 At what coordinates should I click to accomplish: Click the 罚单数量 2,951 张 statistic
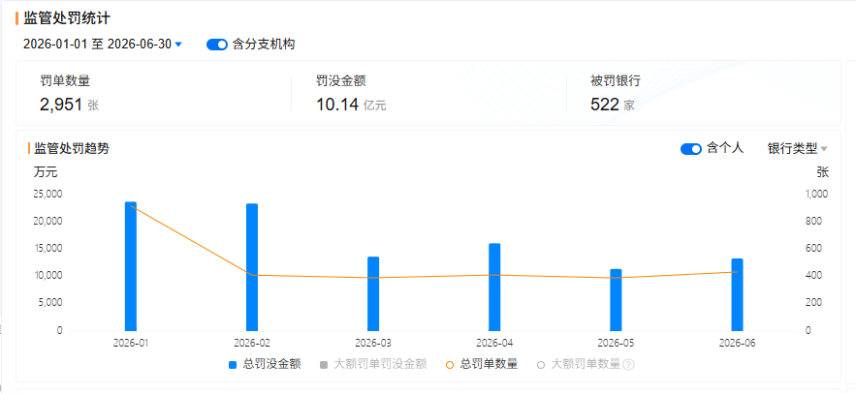click(x=70, y=93)
